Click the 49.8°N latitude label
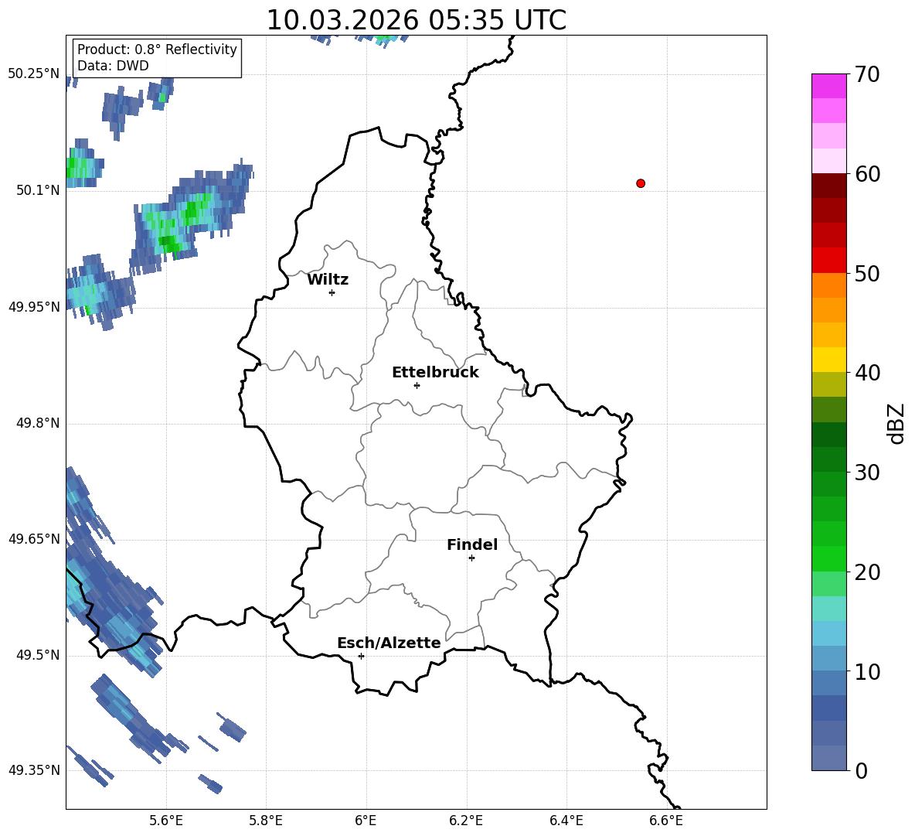Image resolution: width=915 pixels, height=836 pixels. pyautogui.click(x=37, y=423)
